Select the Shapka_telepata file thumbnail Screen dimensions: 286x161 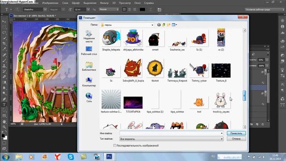coord(111,40)
